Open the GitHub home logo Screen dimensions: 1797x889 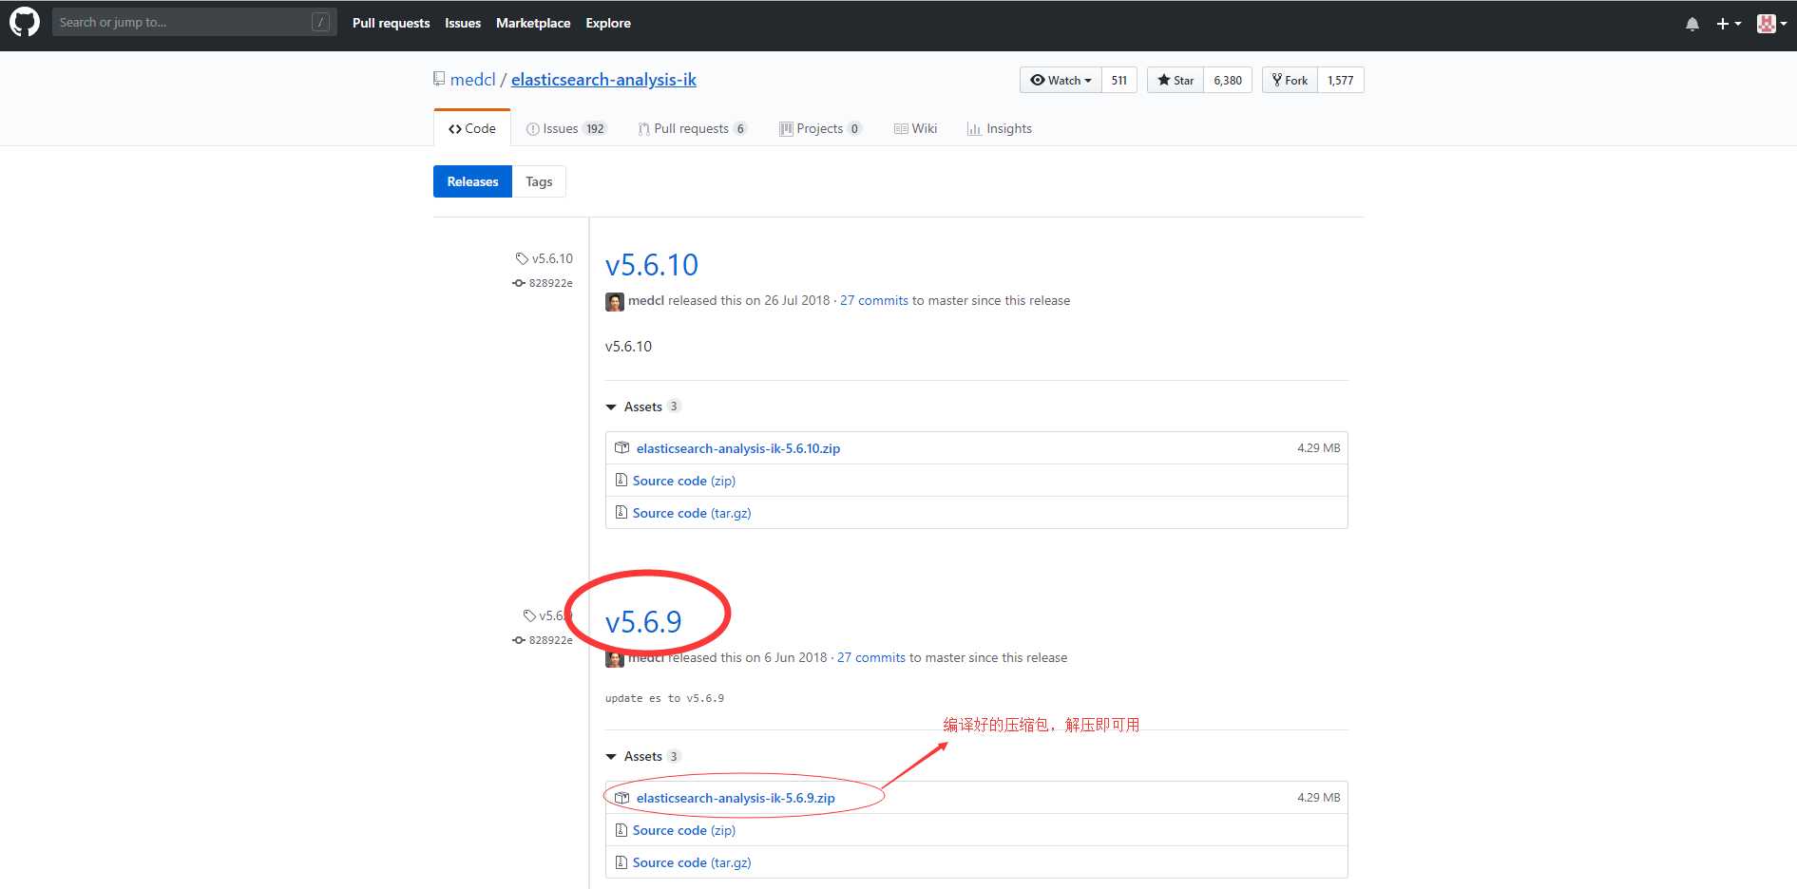point(25,22)
